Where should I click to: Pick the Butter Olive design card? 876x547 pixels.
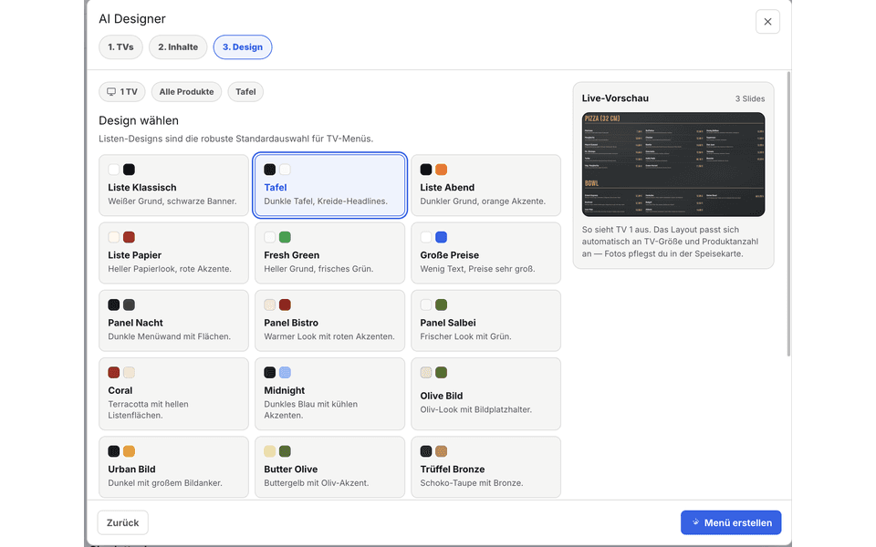click(329, 467)
